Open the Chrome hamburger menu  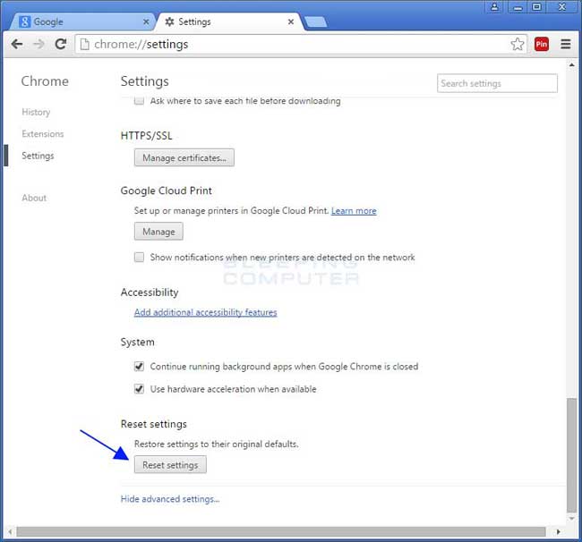(566, 44)
